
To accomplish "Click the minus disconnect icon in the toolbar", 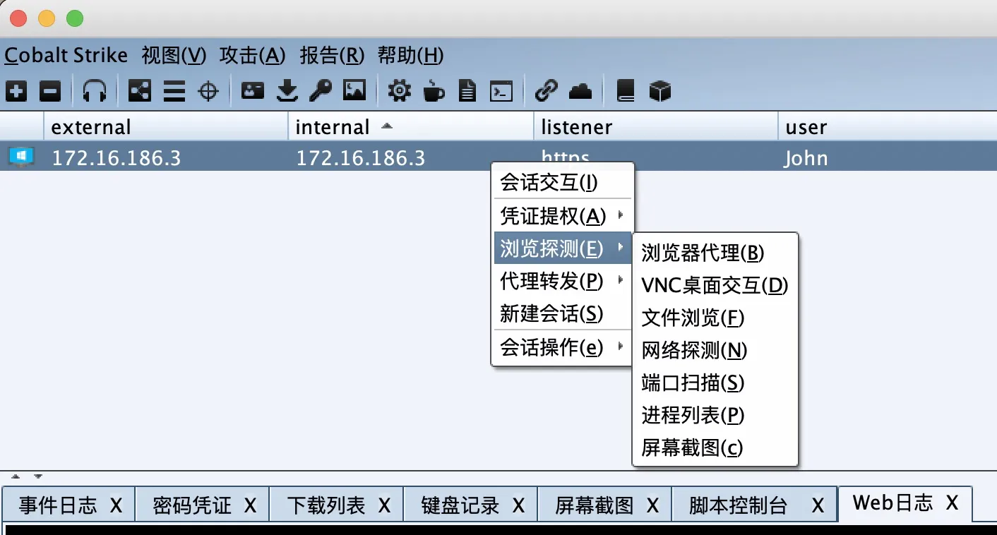I will pyautogui.click(x=49, y=90).
